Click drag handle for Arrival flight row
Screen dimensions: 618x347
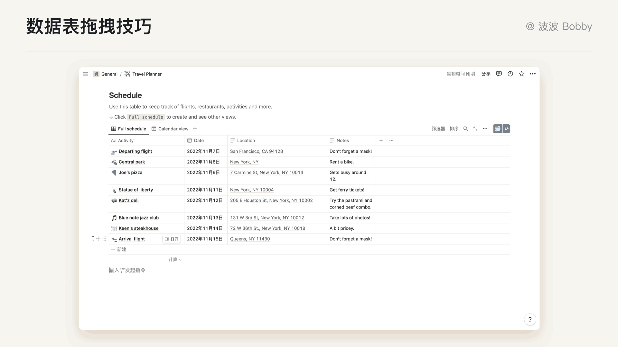tap(105, 239)
